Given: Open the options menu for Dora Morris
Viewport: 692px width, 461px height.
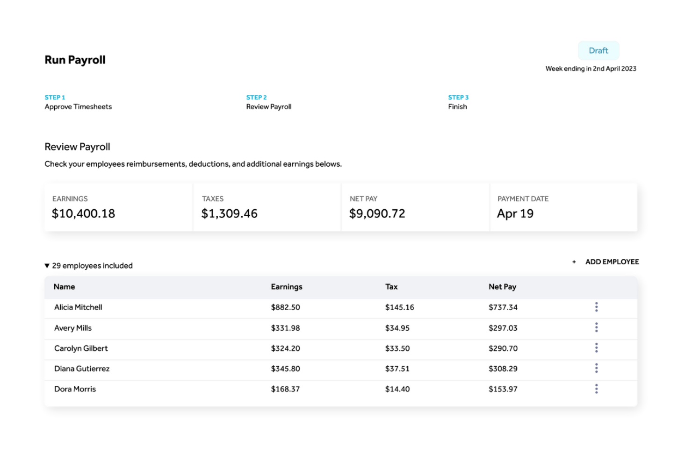Looking at the screenshot, I should pyautogui.click(x=596, y=389).
